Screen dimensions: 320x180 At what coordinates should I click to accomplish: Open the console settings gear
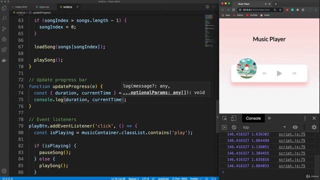click(314, 127)
